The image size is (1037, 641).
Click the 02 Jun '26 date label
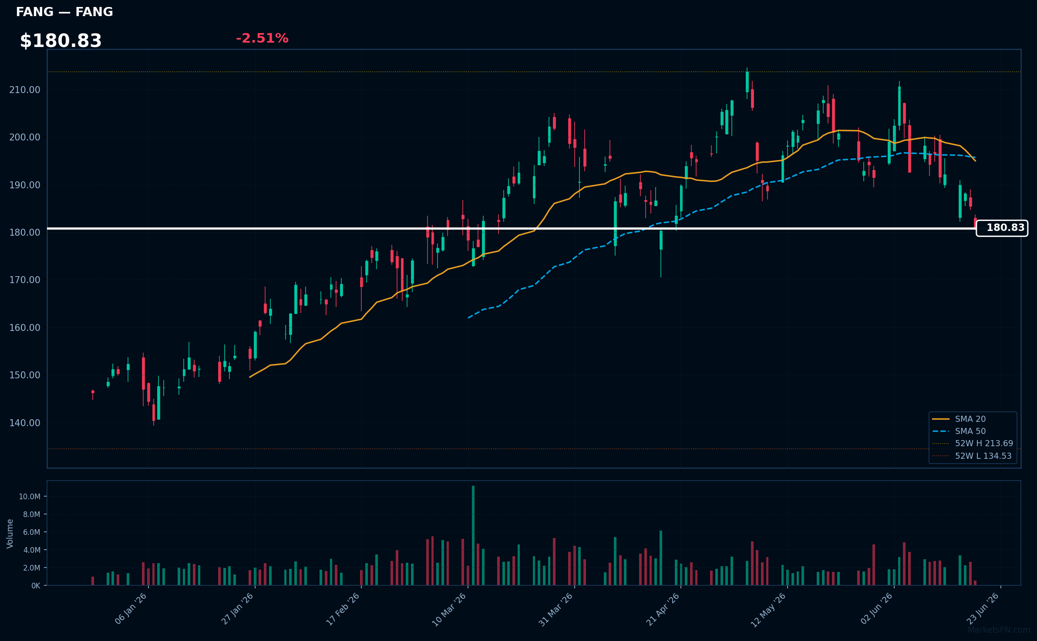pyautogui.click(x=876, y=609)
